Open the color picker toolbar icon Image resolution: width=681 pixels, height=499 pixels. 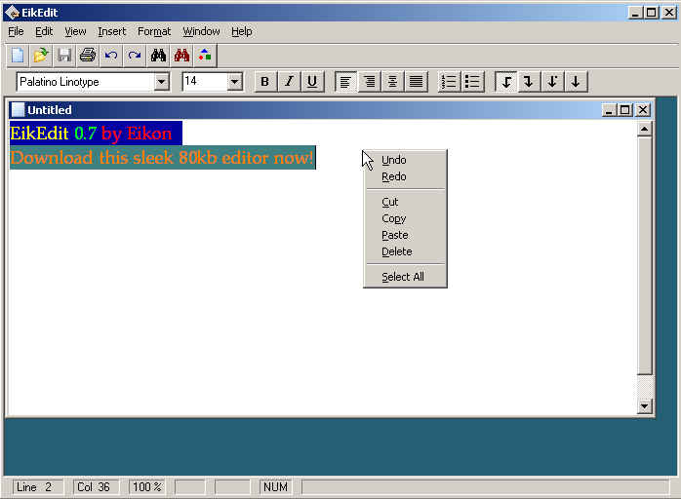tap(205, 56)
